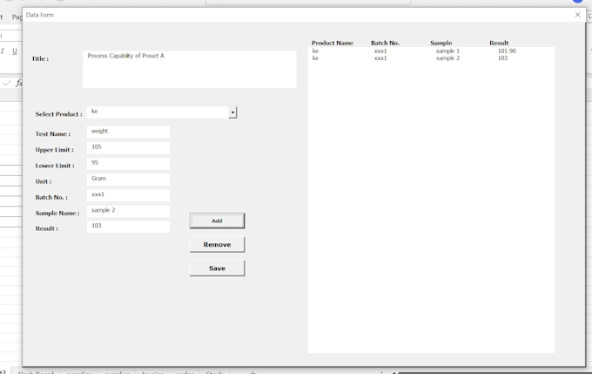
Task: Edit the Unit field 'Gram'
Action: 128,180
